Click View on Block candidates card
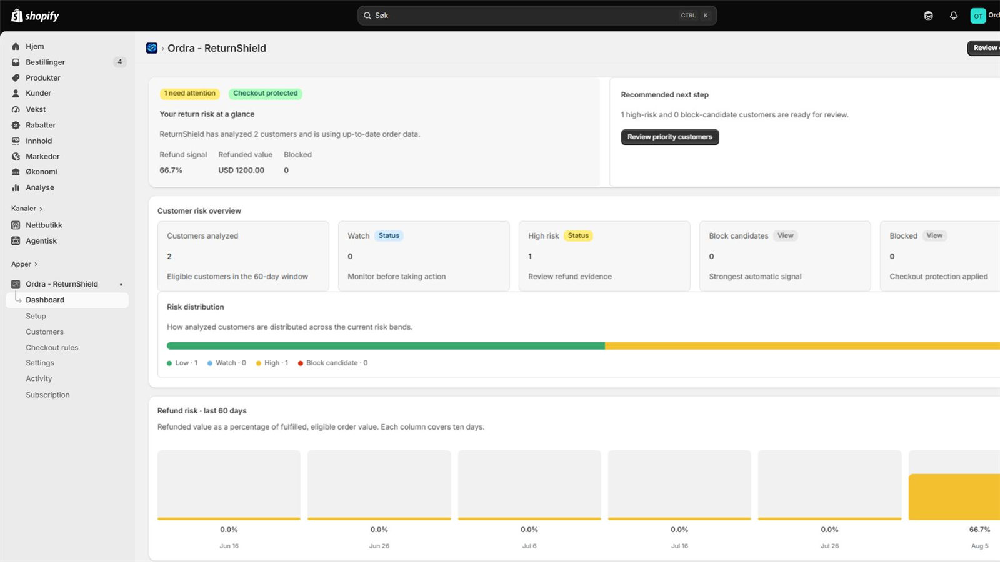 pyautogui.click(x=786, y=235)
